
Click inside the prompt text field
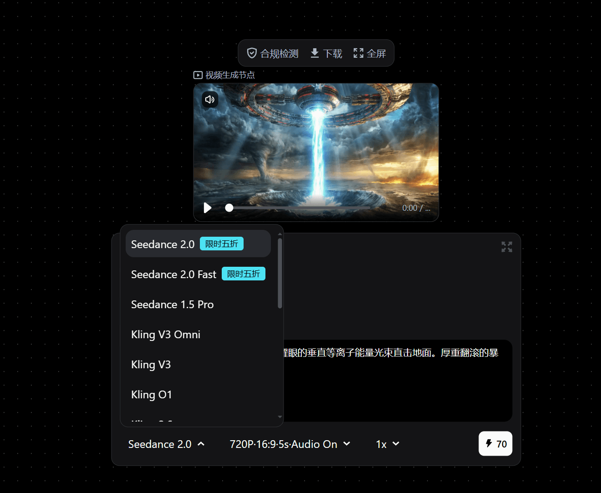(x=396, y=382)
